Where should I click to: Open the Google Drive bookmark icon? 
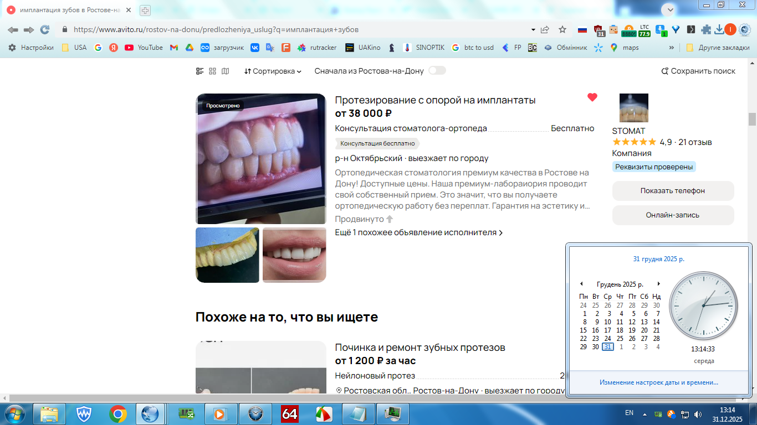click(189, 48)
